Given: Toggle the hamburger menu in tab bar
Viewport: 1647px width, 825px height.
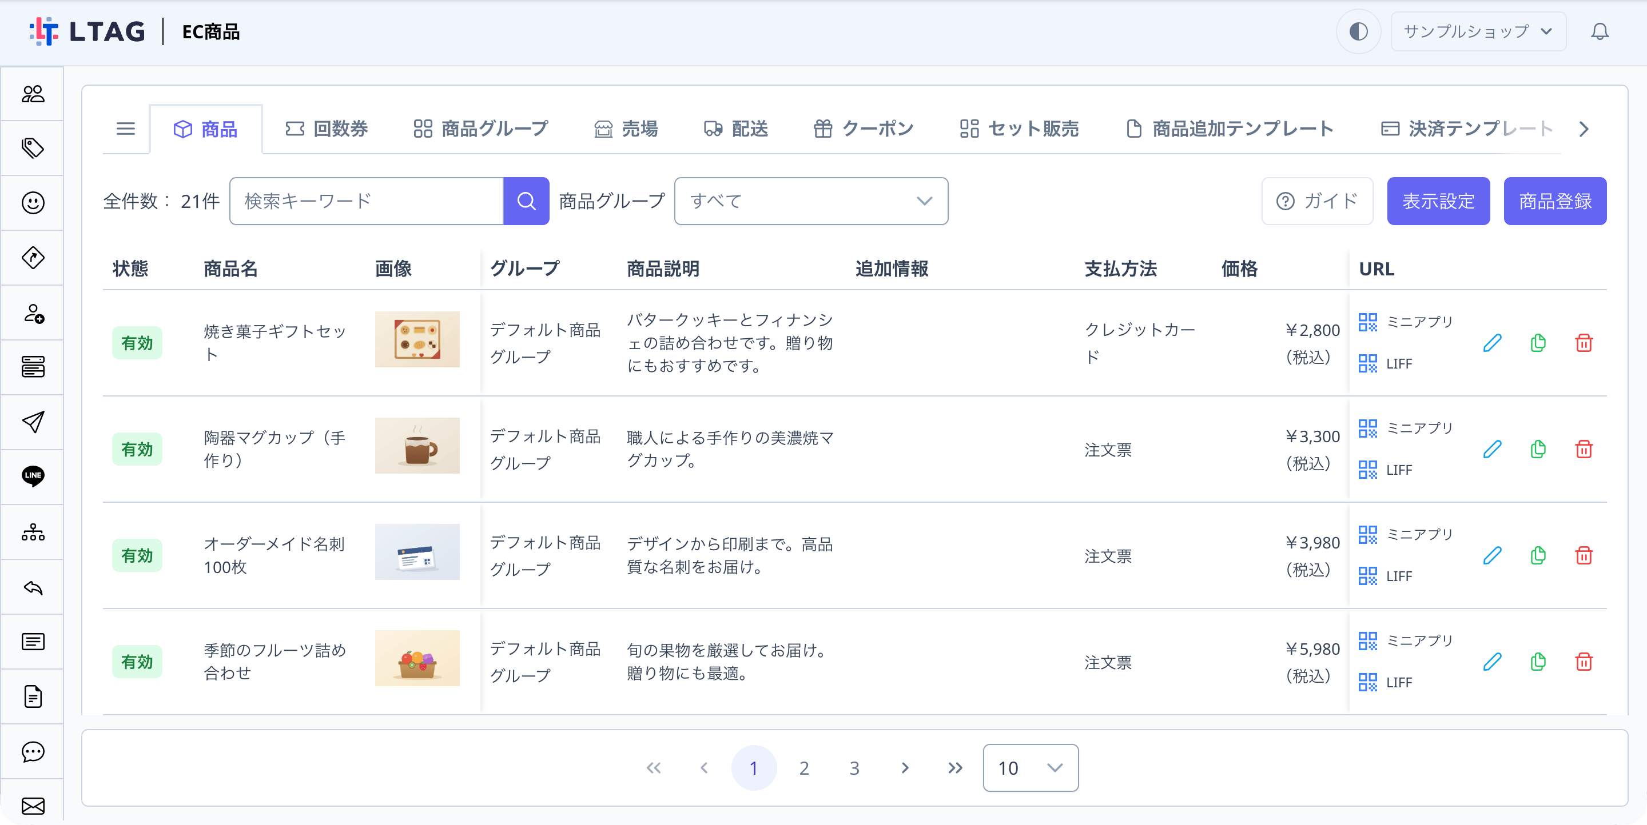Looking at the screenshot, I should coord(126,129).
